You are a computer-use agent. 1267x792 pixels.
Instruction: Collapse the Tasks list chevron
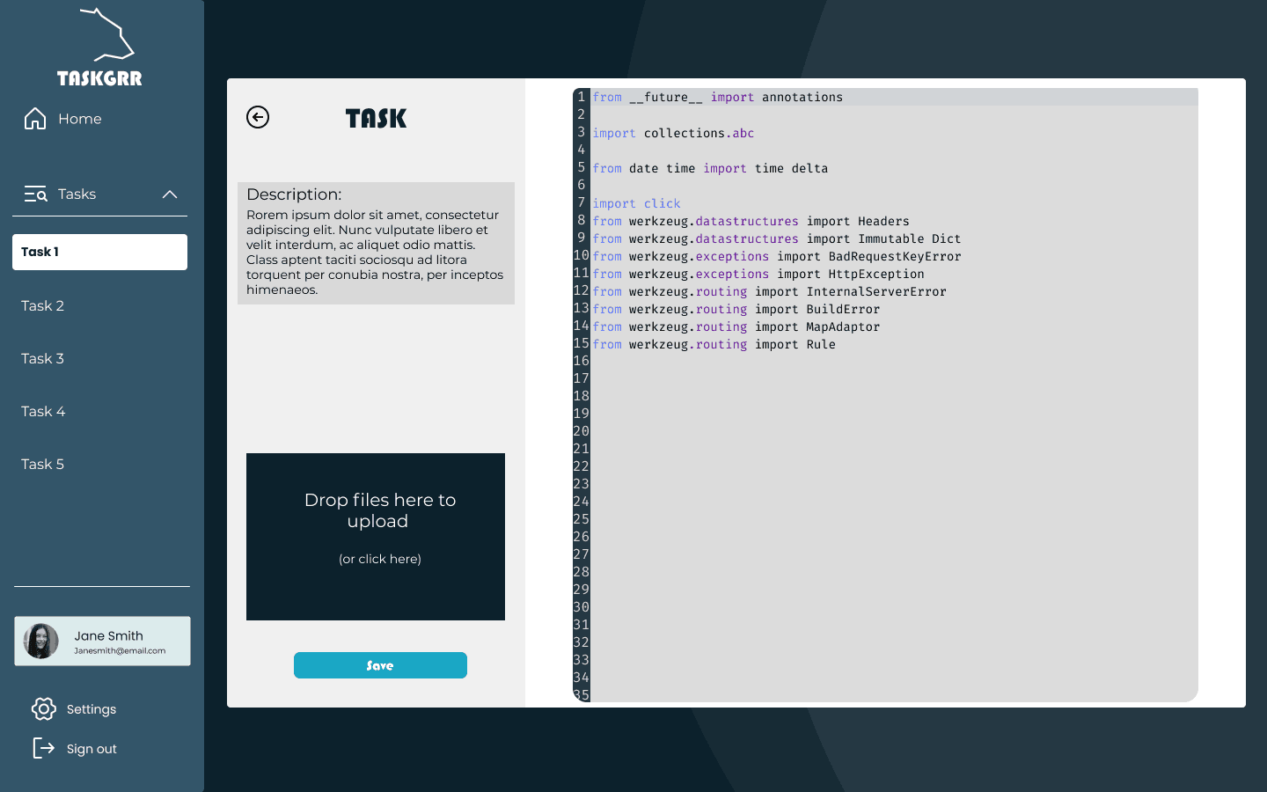click(170, 194)
